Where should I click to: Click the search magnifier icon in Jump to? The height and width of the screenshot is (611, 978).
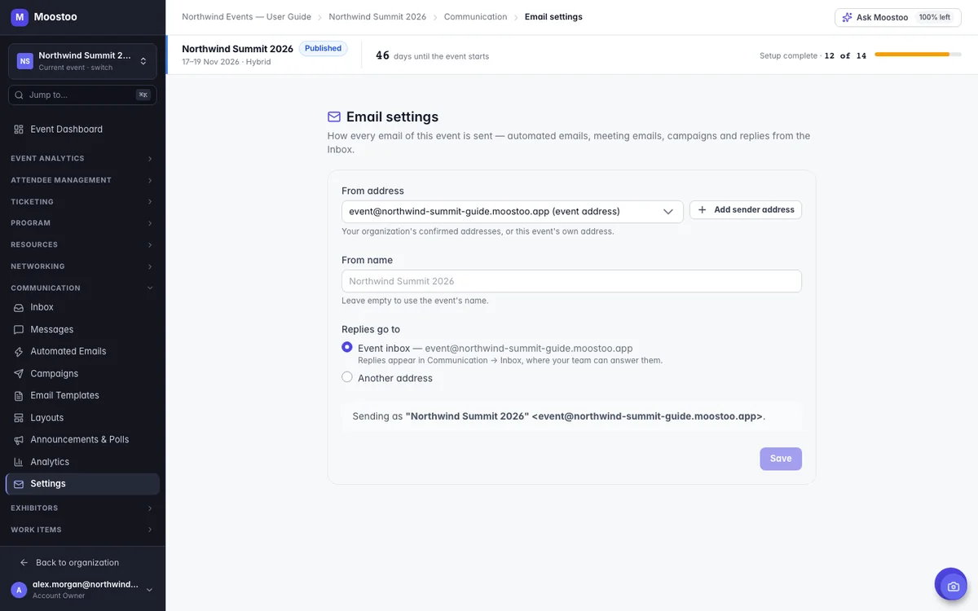click(19, 95)
